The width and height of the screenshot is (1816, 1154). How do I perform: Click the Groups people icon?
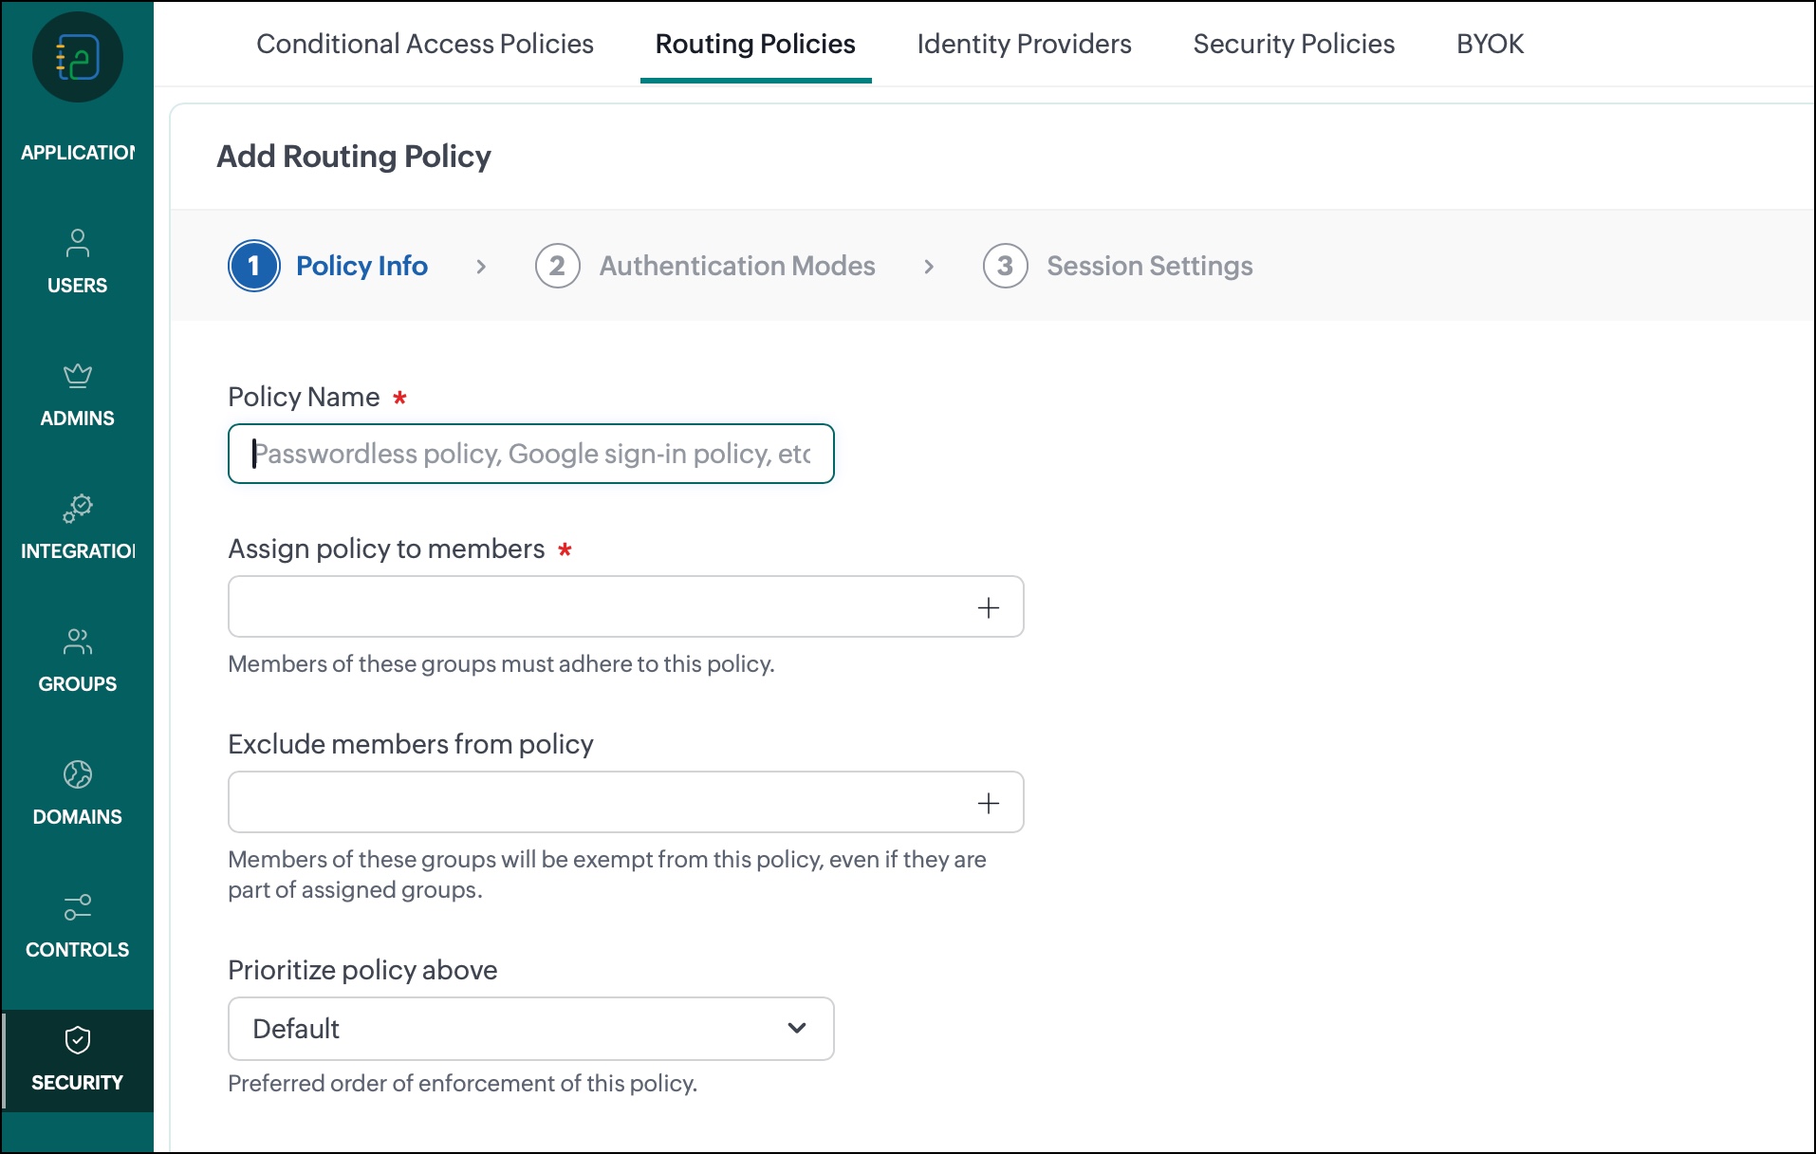[x=77, y=642]
